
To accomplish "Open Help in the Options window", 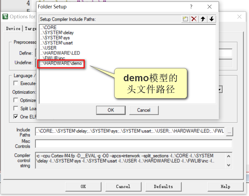I will (x=225, y=187).
